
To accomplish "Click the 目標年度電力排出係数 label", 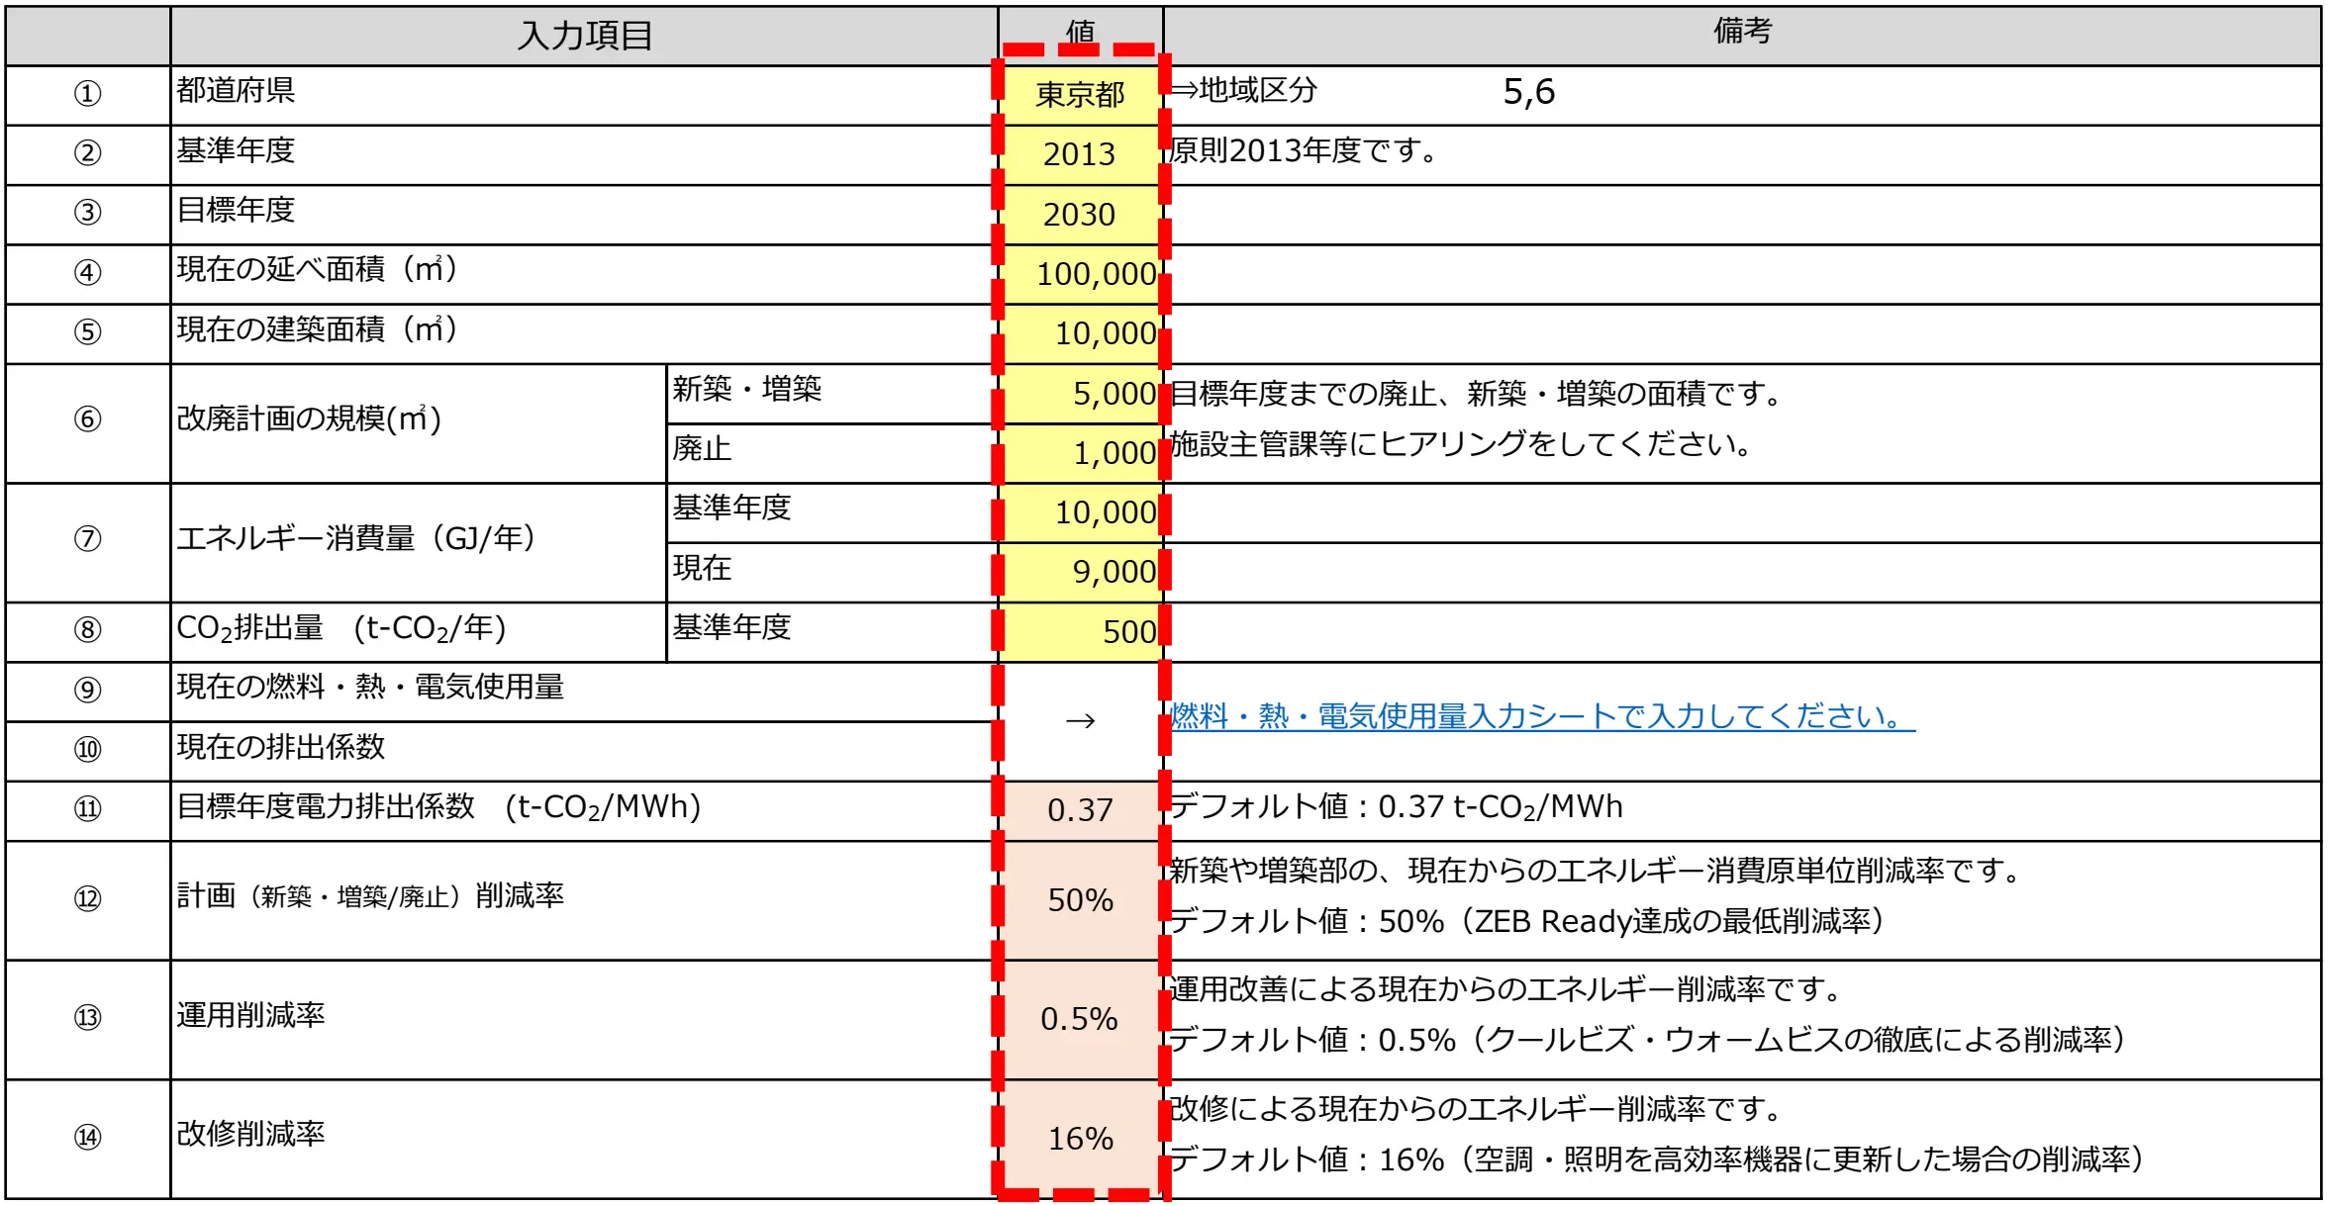I will pos(438,806).
